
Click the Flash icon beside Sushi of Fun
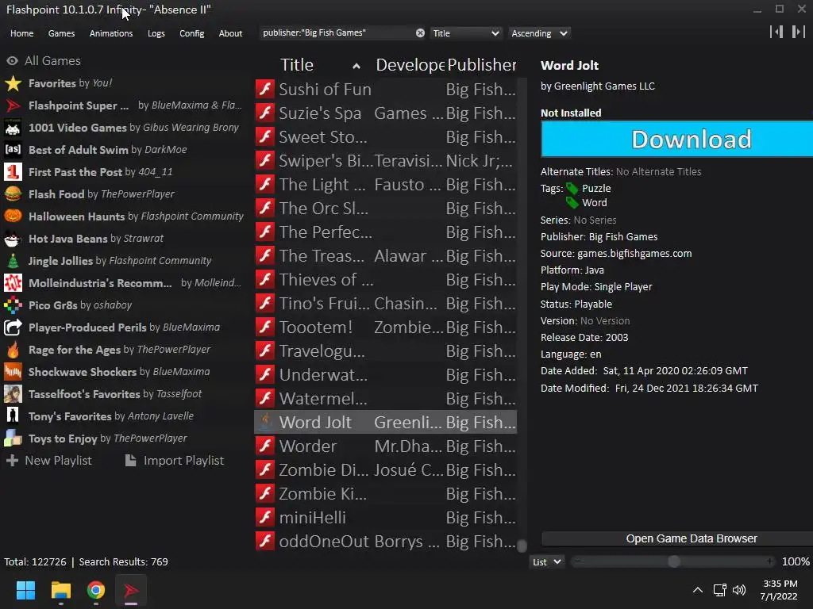(265, 89)
